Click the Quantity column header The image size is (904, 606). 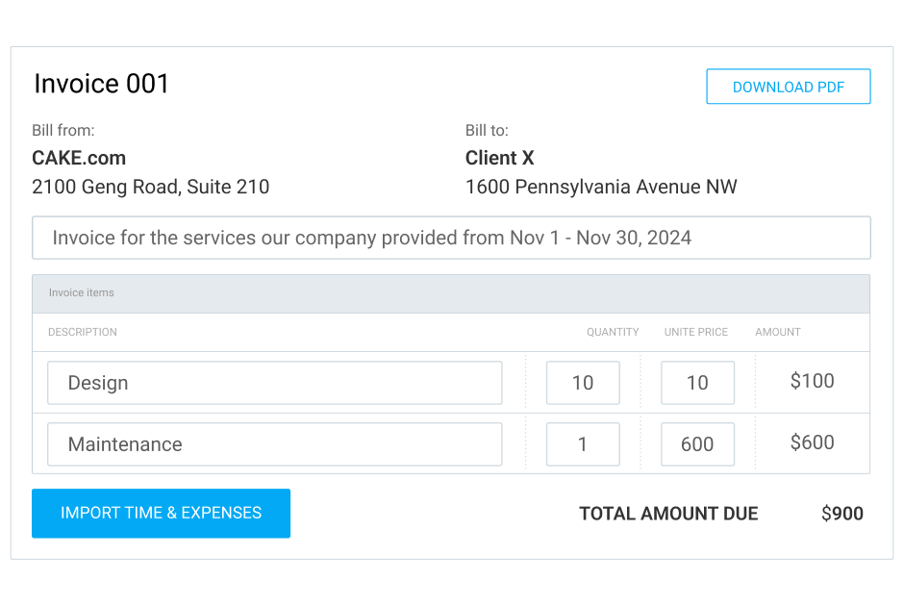click(613, 332)
